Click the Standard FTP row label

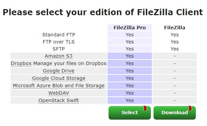tap(59, 35)
